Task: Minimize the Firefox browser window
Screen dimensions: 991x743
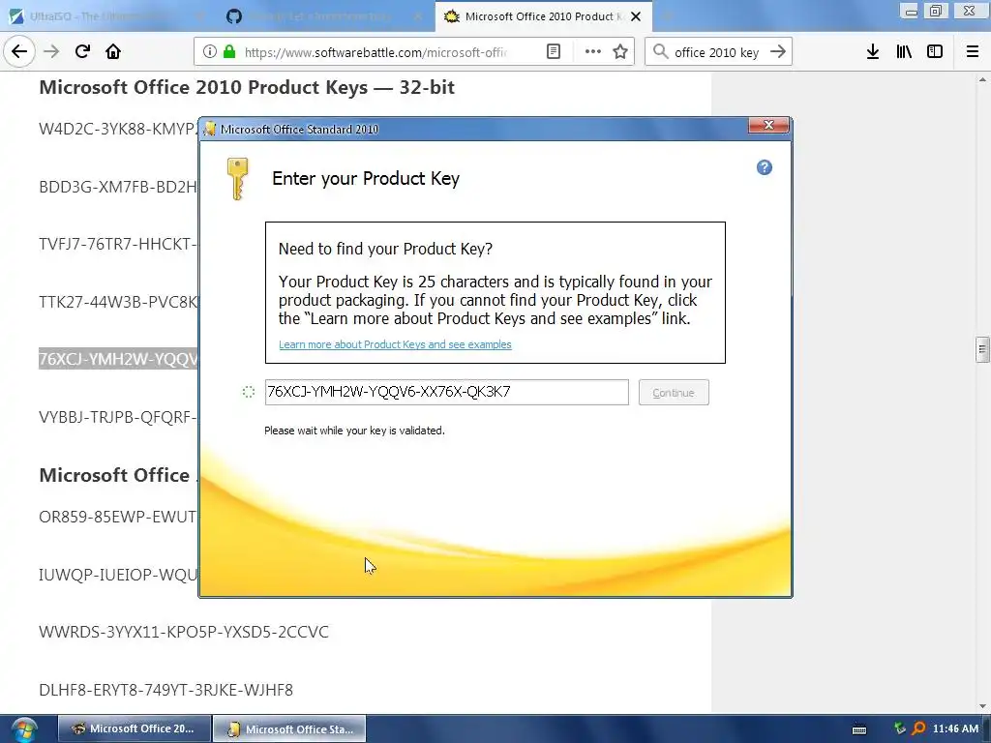Action: (911, 11)
